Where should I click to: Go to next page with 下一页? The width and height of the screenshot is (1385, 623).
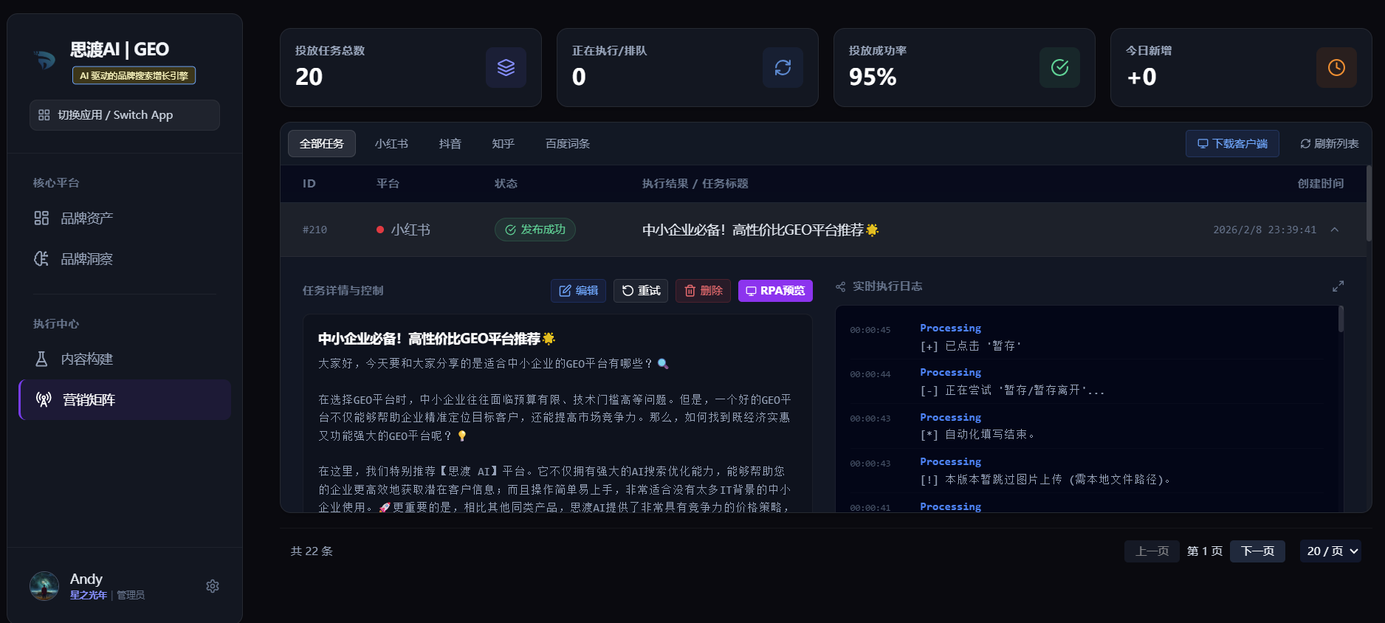pos(1257,551)
